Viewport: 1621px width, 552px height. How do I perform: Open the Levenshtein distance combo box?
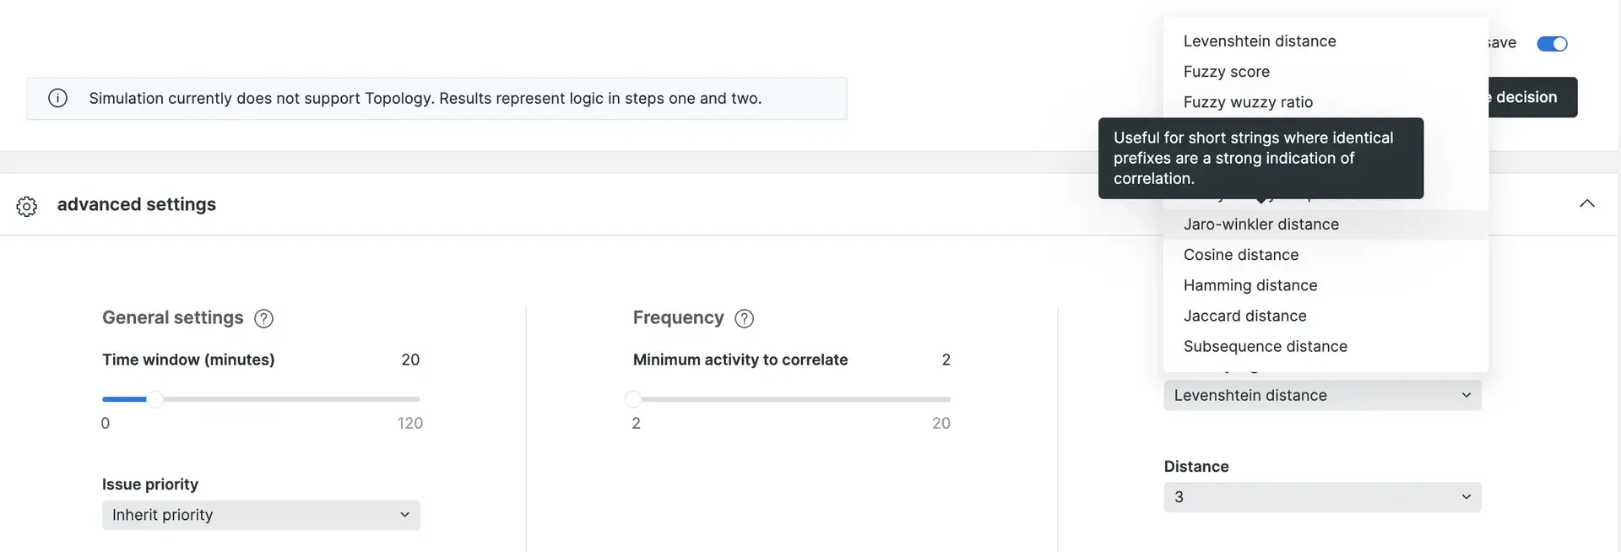[1322, 395]
